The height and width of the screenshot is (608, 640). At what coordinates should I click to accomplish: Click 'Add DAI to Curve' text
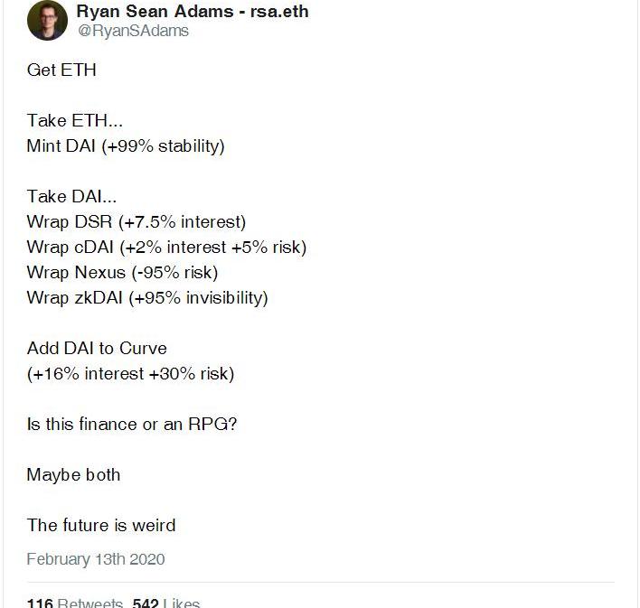point(97,348)
